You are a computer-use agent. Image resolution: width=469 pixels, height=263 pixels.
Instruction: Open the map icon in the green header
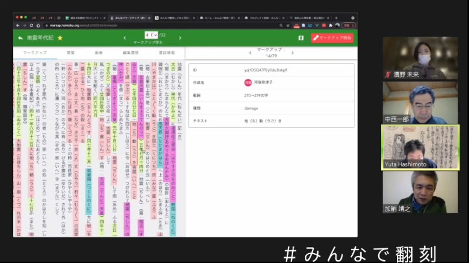[x=301, y=38]
